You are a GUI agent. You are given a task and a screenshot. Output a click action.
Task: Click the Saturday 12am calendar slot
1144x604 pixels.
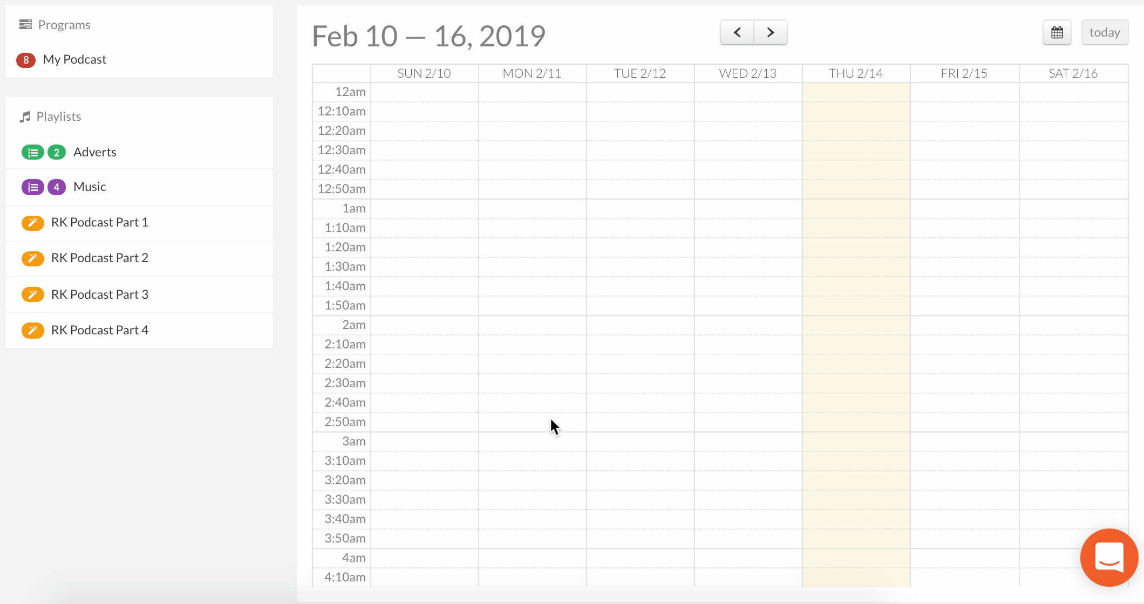point(1073,92)
